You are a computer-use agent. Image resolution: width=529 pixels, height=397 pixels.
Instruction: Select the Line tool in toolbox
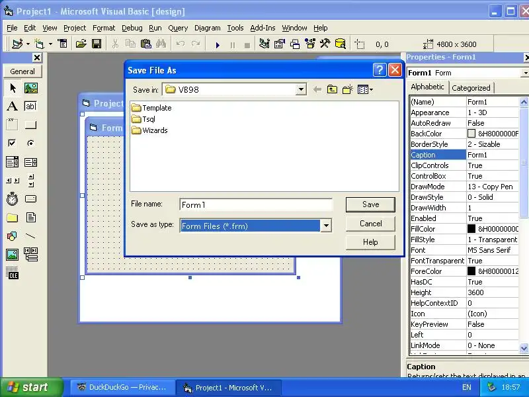(x=30, y=236)
